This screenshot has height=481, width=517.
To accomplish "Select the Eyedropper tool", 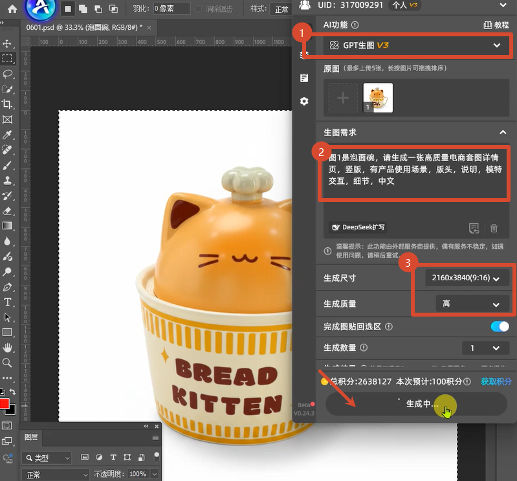I will coord(7,135).
